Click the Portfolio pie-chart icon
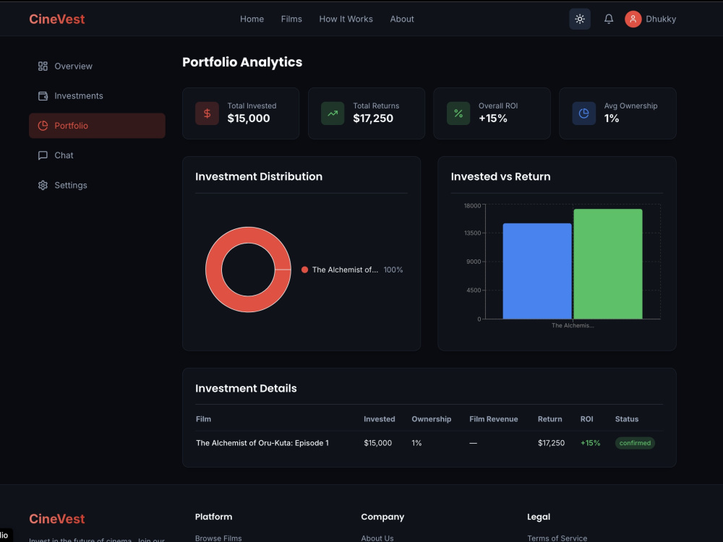This screenshot has width=723, height=542. (x=43, y=126)
